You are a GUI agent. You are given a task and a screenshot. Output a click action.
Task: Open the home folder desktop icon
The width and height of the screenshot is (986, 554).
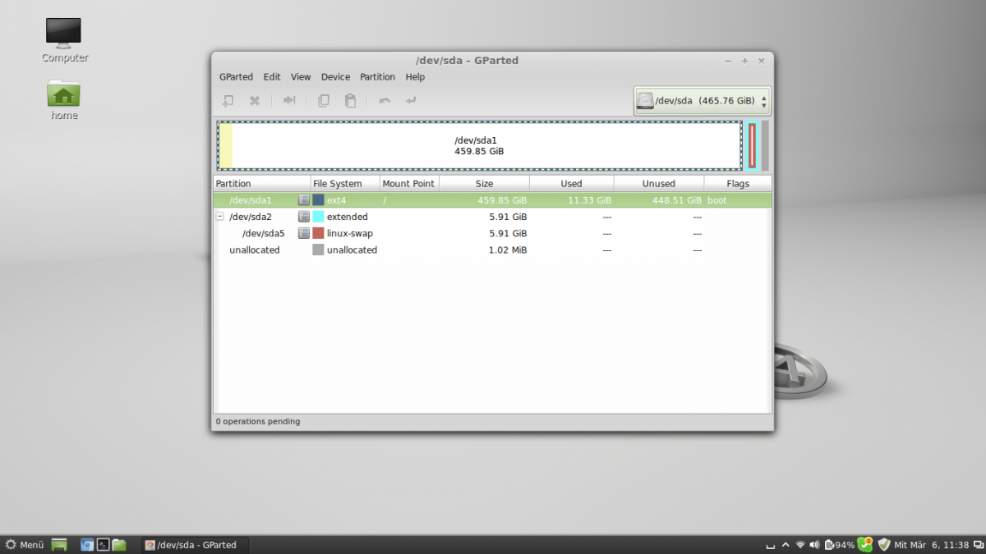[64, 99]
